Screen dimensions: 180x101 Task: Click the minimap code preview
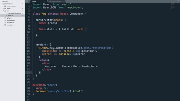tap(173, 6)
